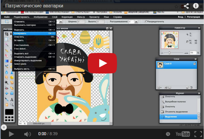Screen dimensions: 204x139
Task: Select the Pinch tool
Action: 12,93
